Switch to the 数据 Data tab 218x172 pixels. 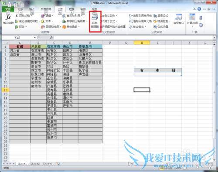tap(72, 9)
